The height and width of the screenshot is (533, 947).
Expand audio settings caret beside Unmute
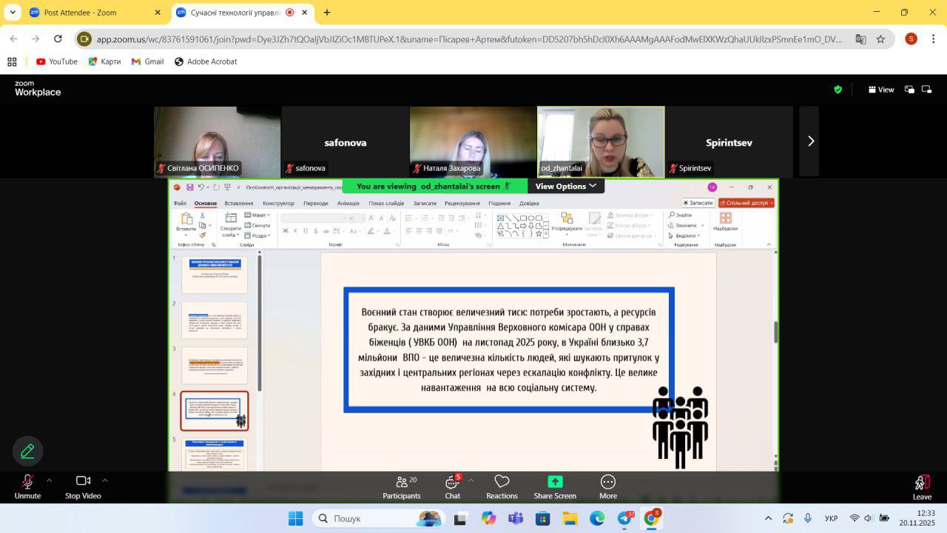(x=49, y=480)
